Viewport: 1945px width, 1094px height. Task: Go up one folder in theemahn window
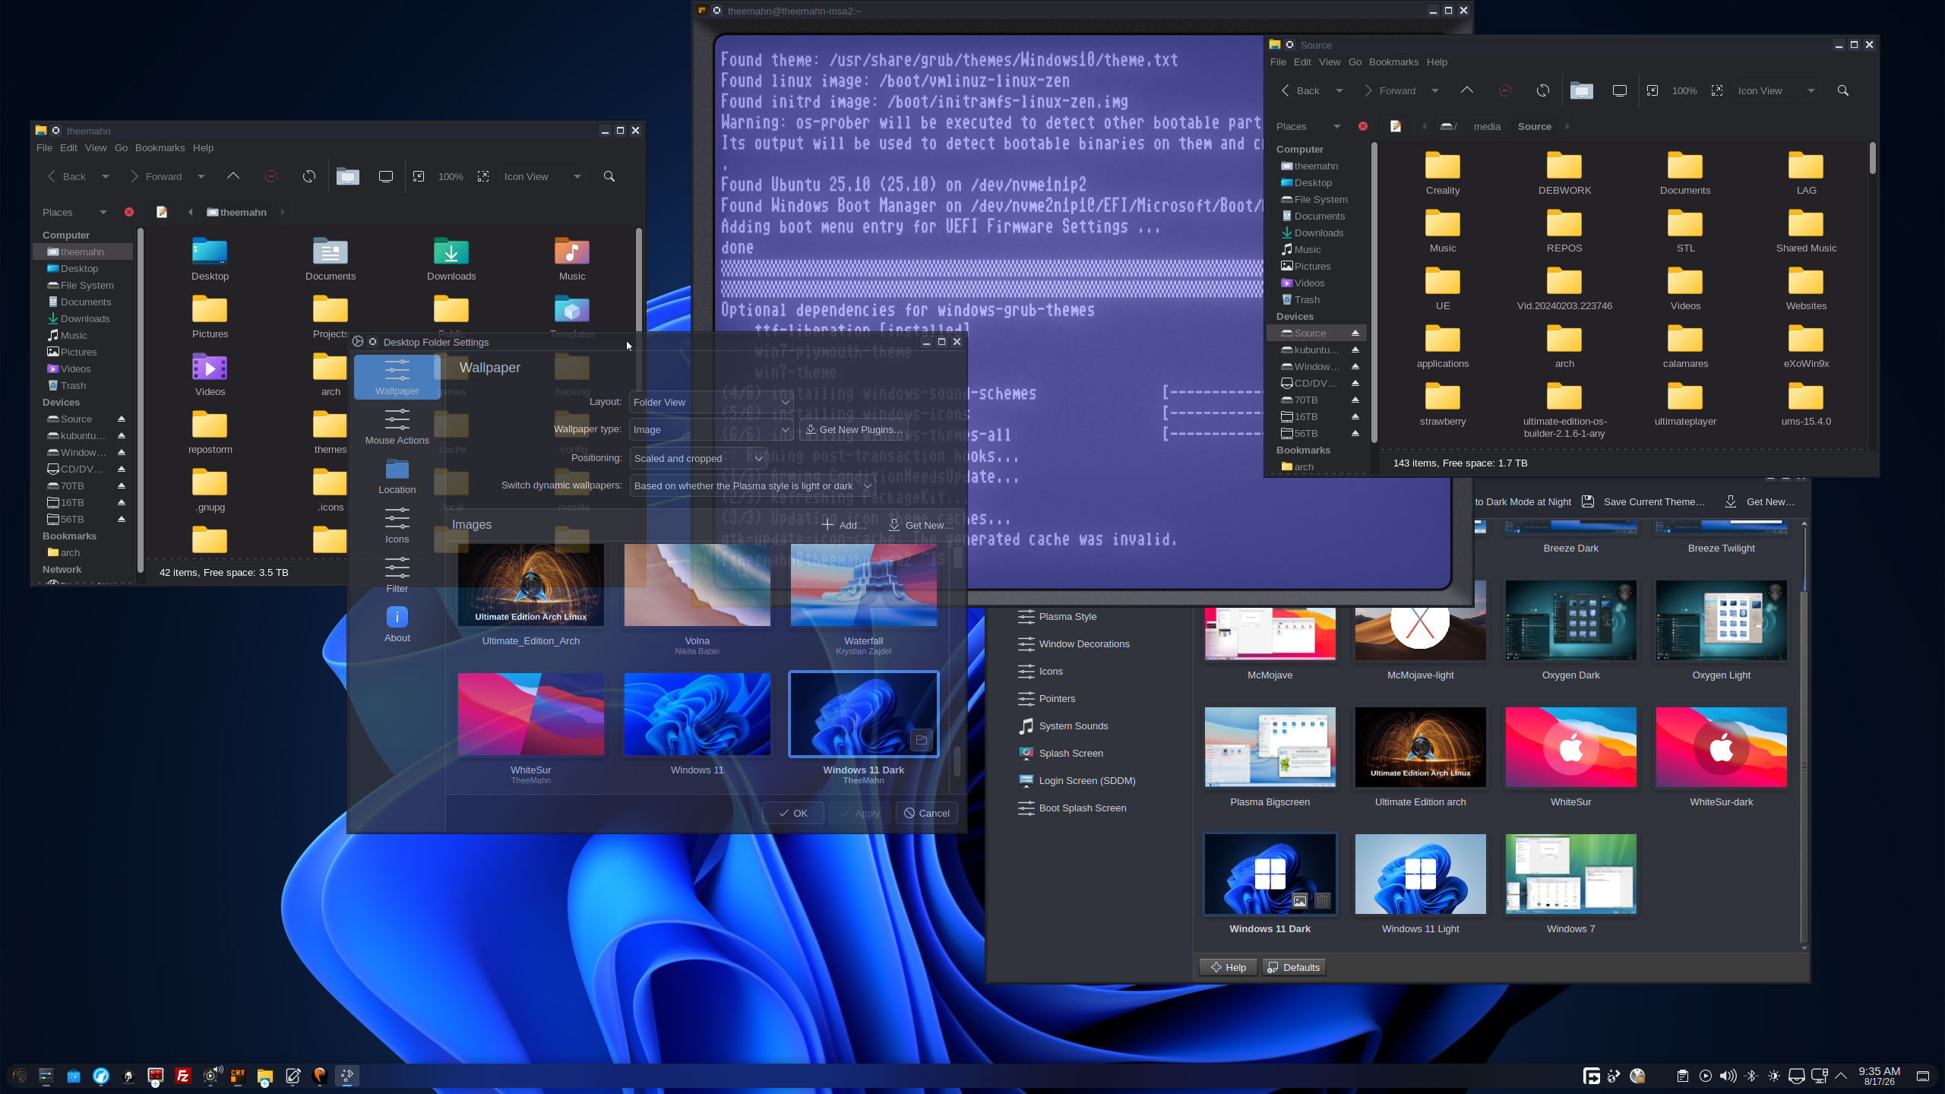point(233,176)
